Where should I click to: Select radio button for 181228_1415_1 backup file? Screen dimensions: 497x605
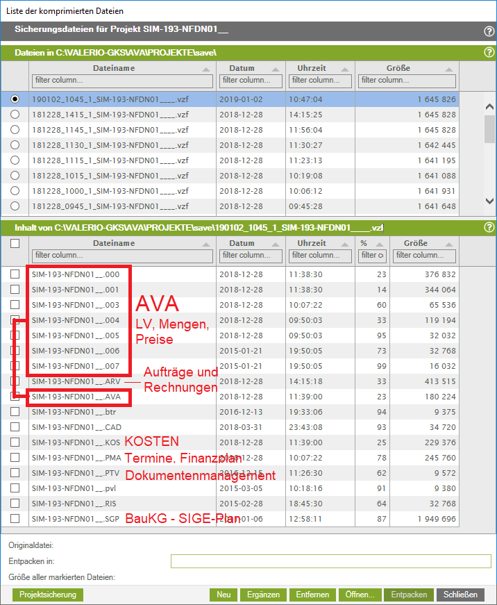(x=15, y=115)
